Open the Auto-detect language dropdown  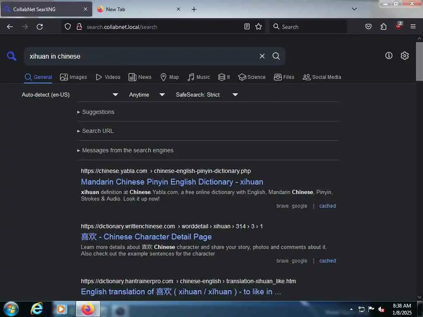tap(70, 95)
